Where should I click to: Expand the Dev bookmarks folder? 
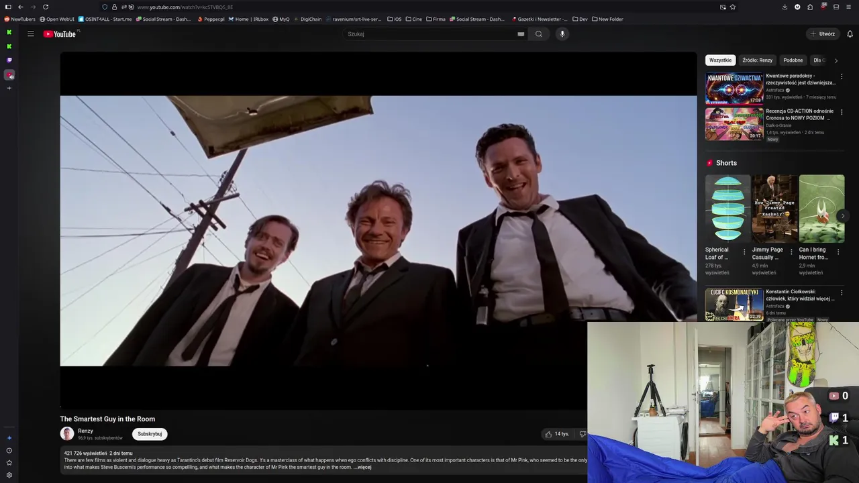click(x=580, y=19)
